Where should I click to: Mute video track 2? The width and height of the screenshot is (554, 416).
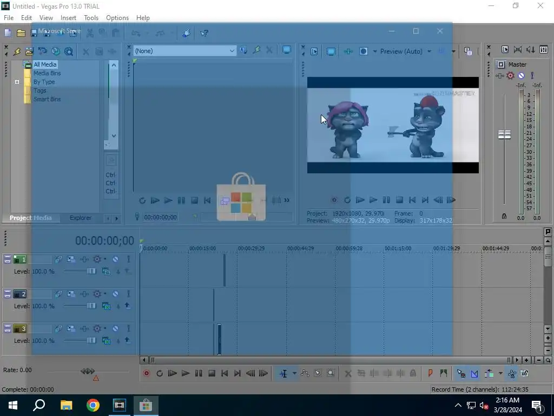click(116, 294)
